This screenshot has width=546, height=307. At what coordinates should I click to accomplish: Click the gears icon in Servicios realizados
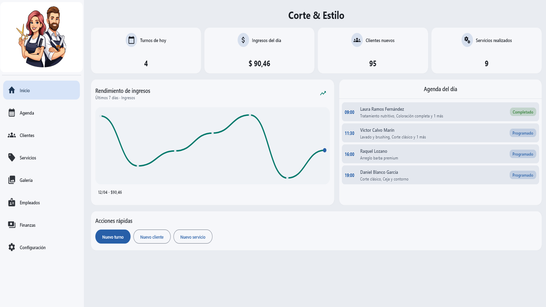[467, 40]
